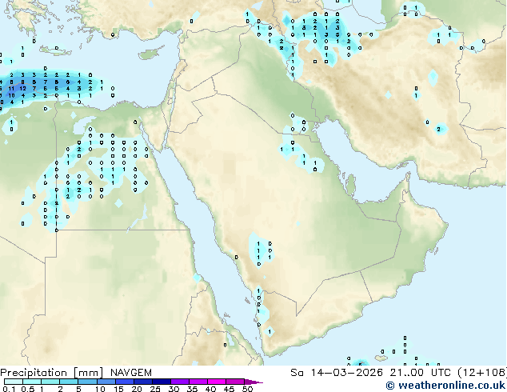This screenshot has width=507, height=392.
Task: Open the weatheronline.co.uk link
Action: click(445, 386)
